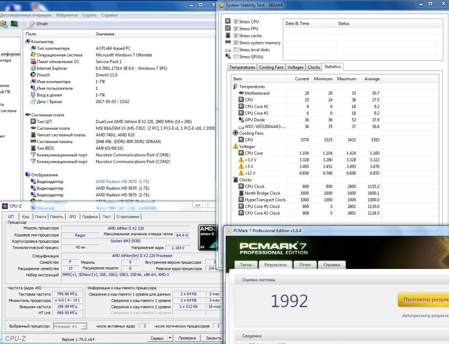Click the AIDA64 flame title bar icon
449x344 pixels.
tap(221, 5)
